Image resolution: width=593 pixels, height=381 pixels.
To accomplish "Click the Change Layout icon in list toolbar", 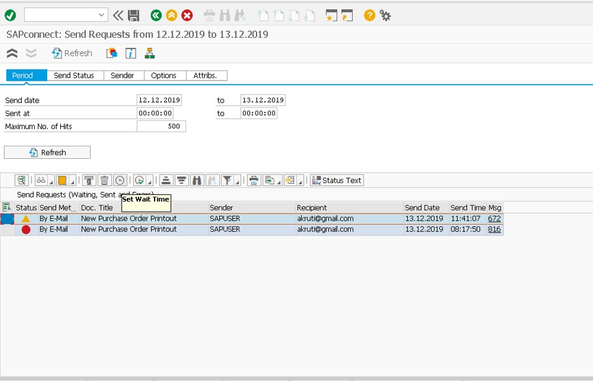I will point(291,181).
